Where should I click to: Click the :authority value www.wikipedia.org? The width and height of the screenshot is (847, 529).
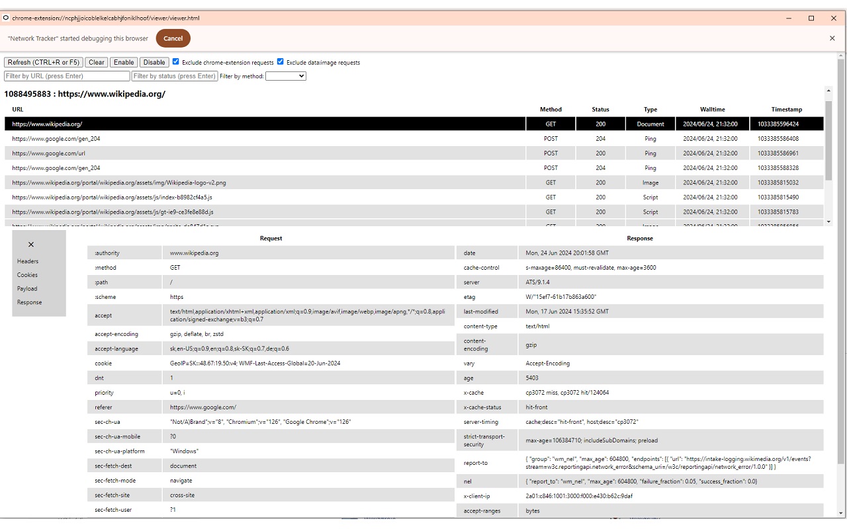[x=194, y=253]
